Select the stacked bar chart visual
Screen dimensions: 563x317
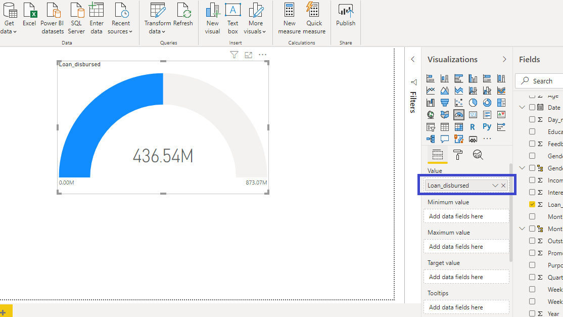point(431,78)
